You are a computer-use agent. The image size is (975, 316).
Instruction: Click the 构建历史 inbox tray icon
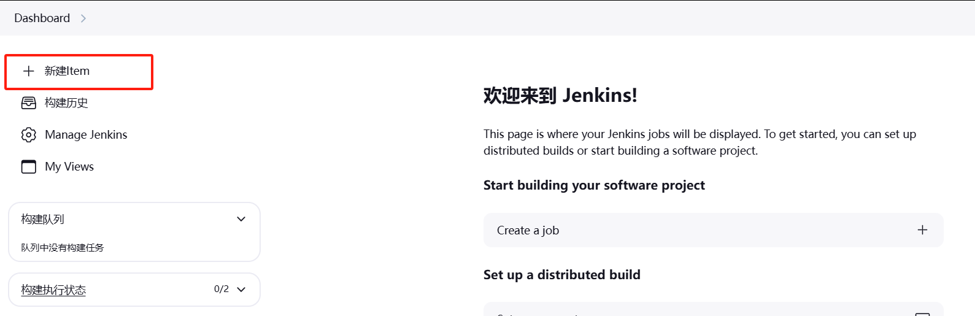(x=28, y=103)
